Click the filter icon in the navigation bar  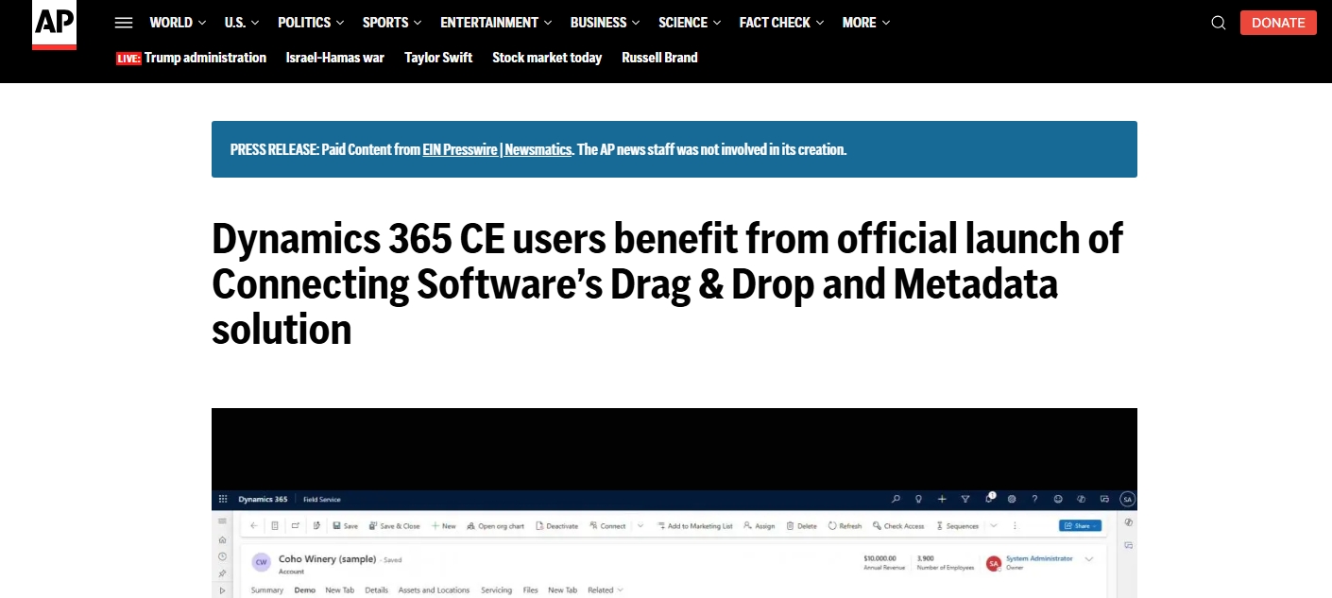pyautogui.click(x=965, y=499)
